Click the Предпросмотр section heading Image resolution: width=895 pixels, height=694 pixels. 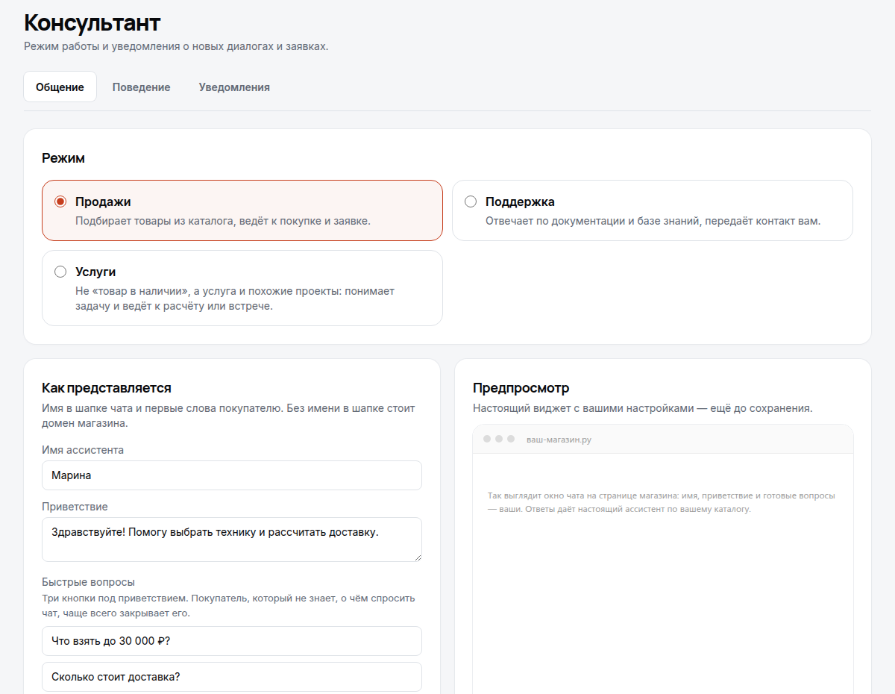tap(521, 388)
